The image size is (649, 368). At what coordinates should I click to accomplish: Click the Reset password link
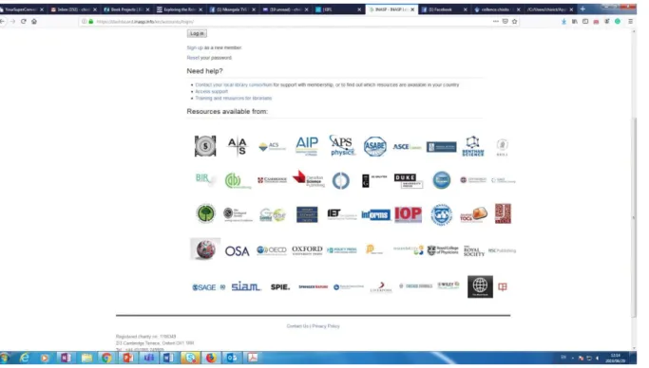193,58
